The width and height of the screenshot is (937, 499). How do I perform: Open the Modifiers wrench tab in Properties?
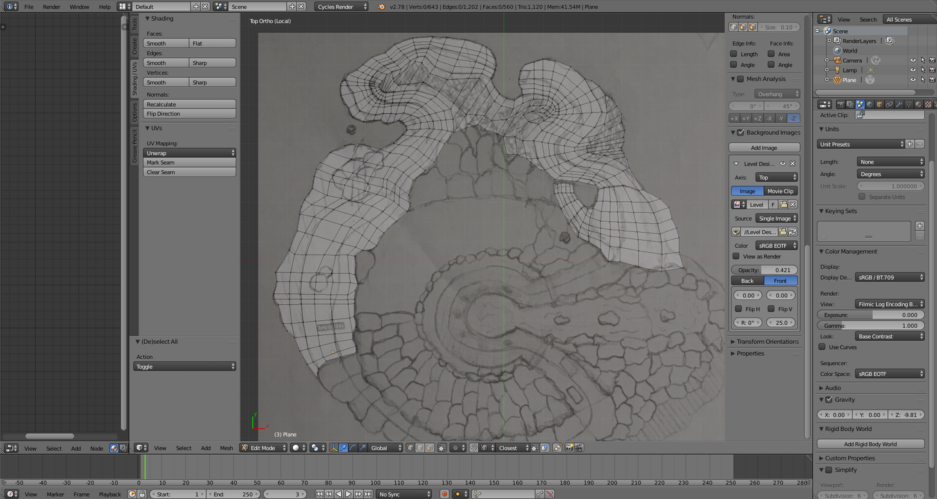click(899, 104)
